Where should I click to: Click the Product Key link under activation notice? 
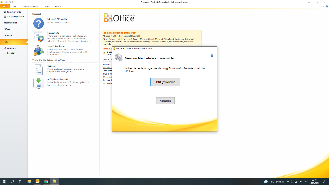(107, 49)
